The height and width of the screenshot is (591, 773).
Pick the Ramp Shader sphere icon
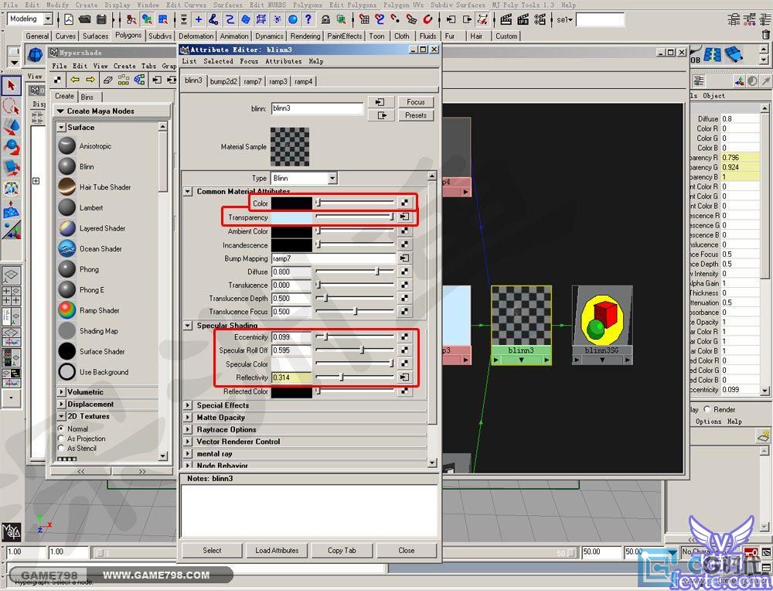click(67, 310)
